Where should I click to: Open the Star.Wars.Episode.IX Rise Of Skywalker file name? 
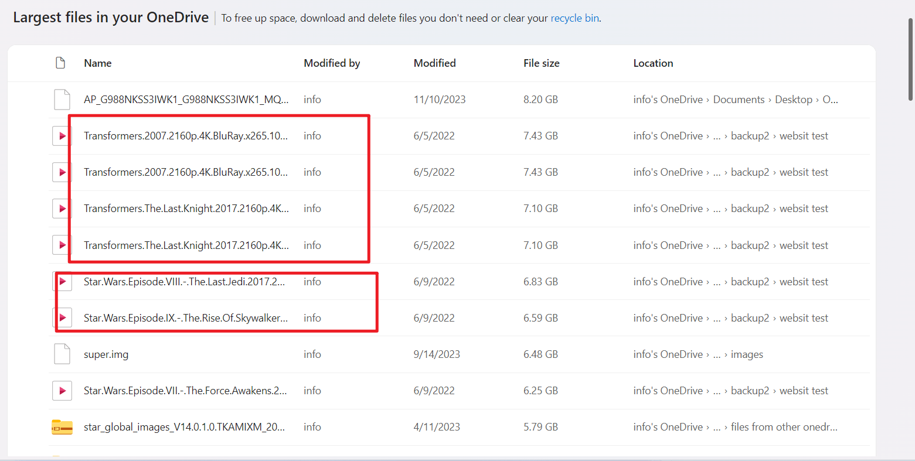coord(186,318)
